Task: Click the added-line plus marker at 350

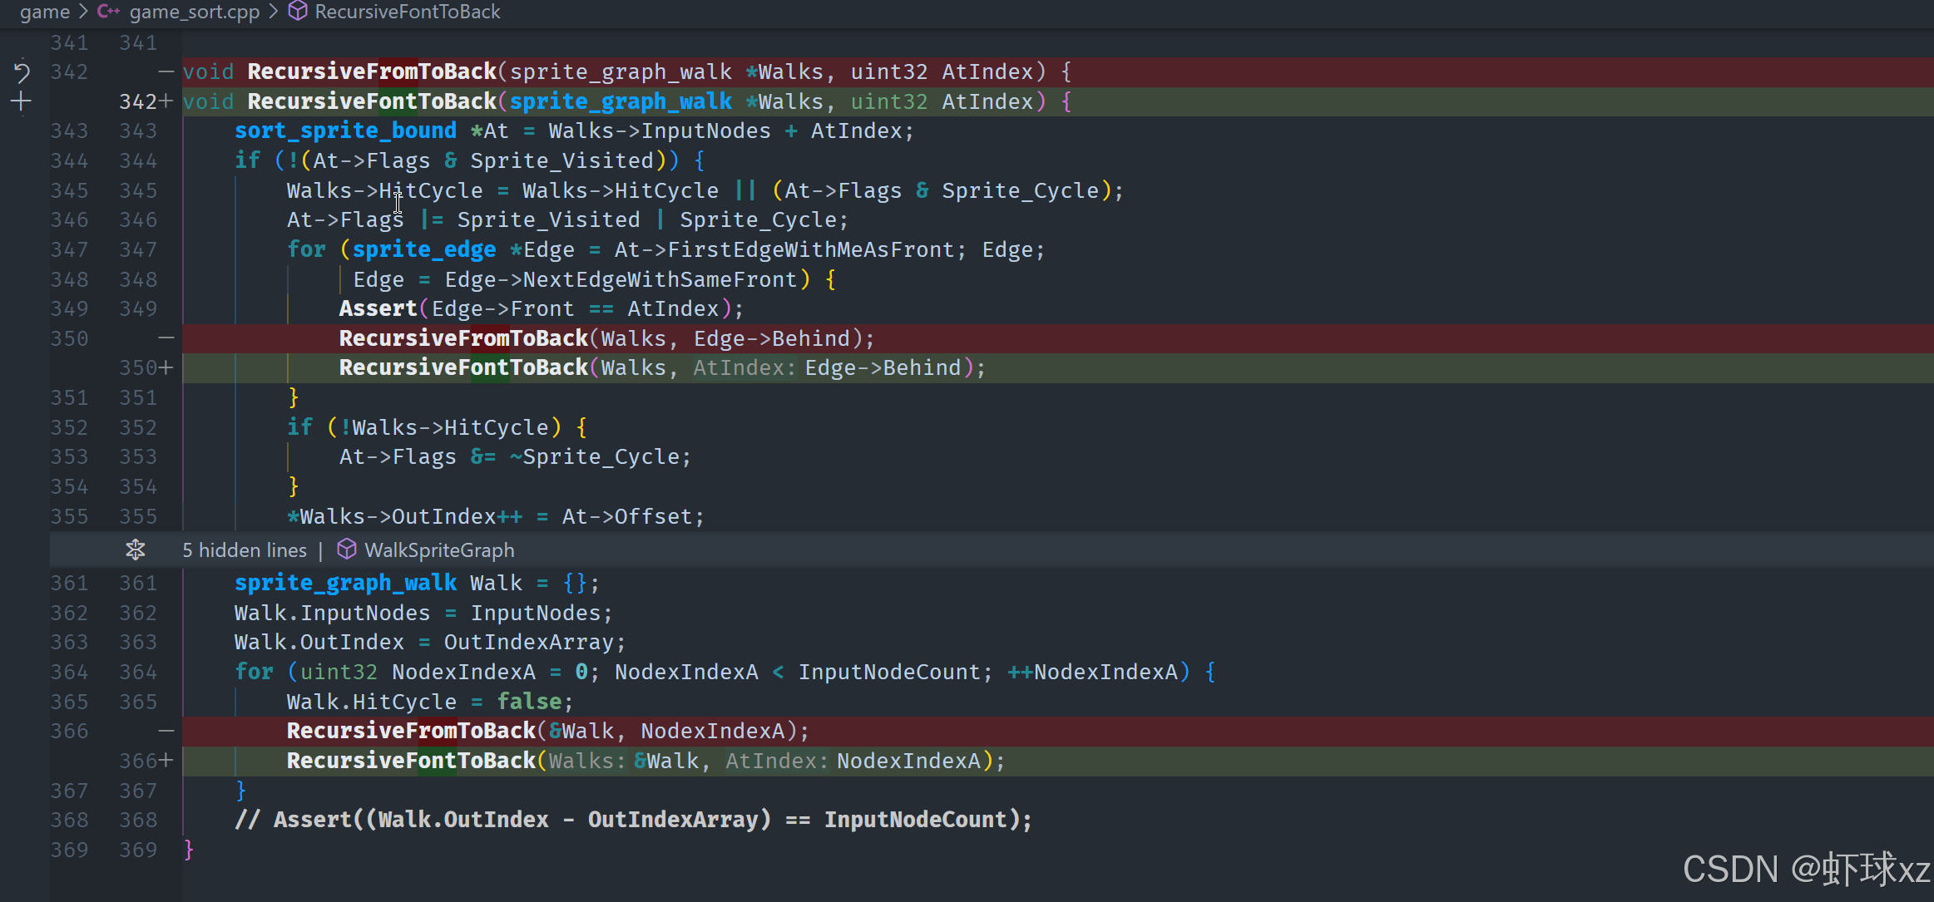Action: [x=166, y=368]
